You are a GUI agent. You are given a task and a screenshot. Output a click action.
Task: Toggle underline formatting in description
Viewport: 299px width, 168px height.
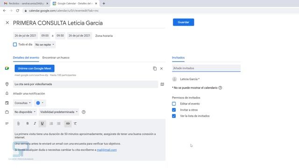pyautogui.click(x=42, y=124)
